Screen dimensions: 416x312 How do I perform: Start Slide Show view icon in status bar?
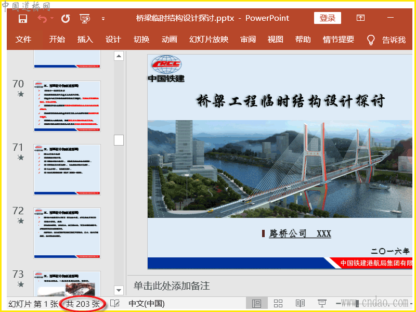click(x=322, y=304)
